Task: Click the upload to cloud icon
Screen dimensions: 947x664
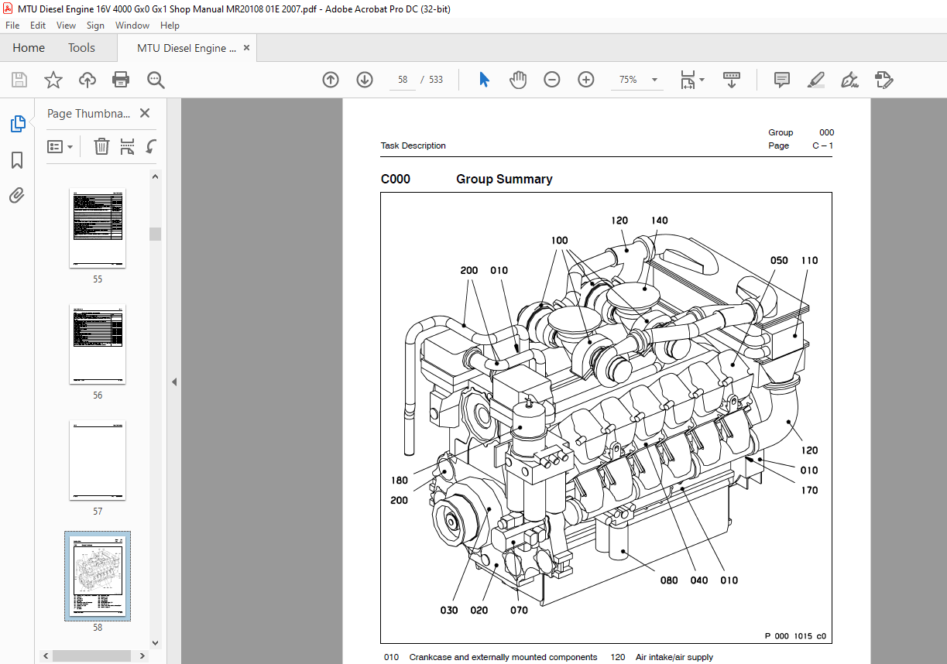Action: click(x=87, y=80)
